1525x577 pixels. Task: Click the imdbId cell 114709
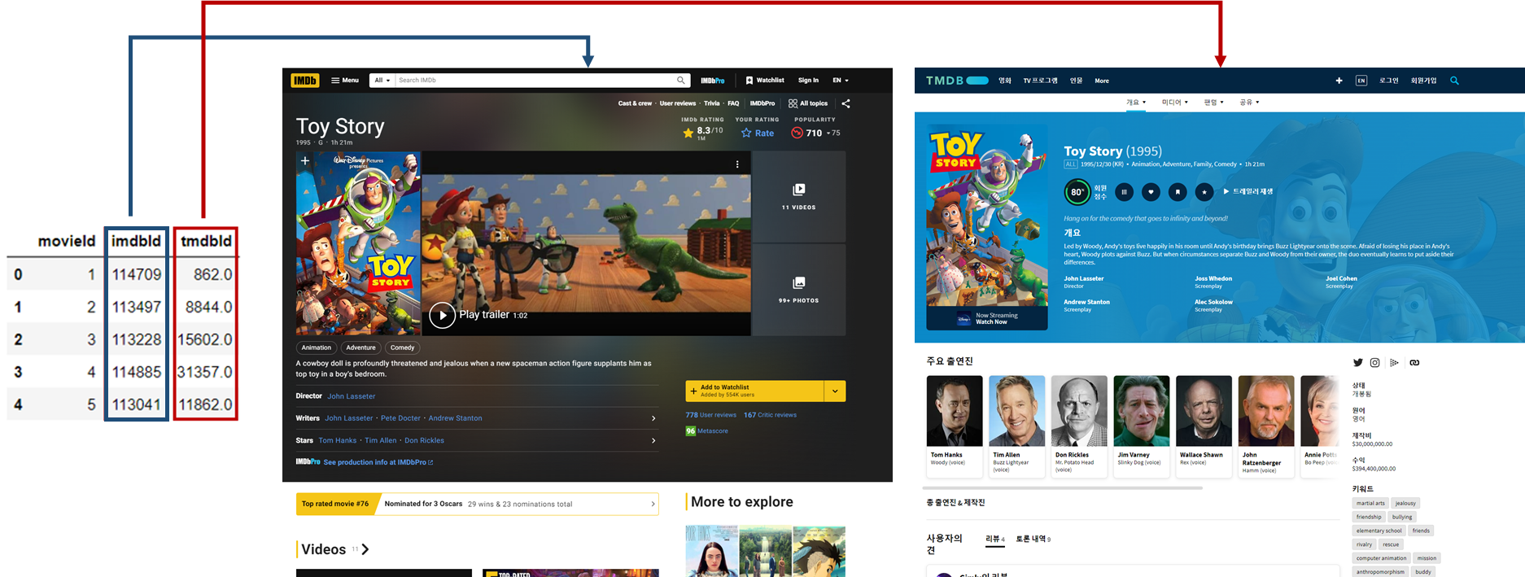click(x=137, y=275)
